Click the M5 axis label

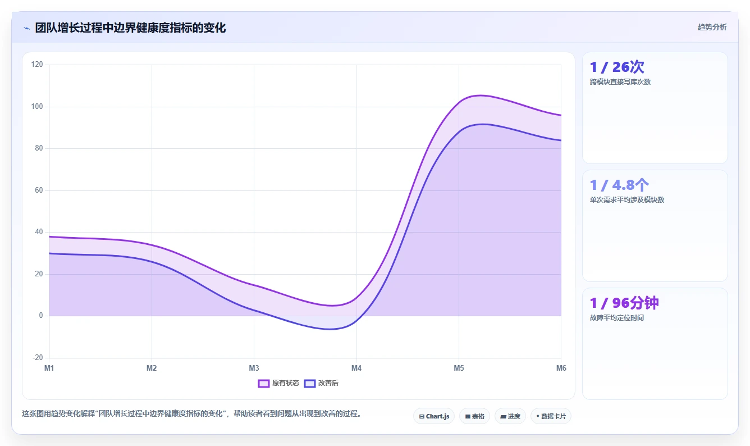click(459, 368)
